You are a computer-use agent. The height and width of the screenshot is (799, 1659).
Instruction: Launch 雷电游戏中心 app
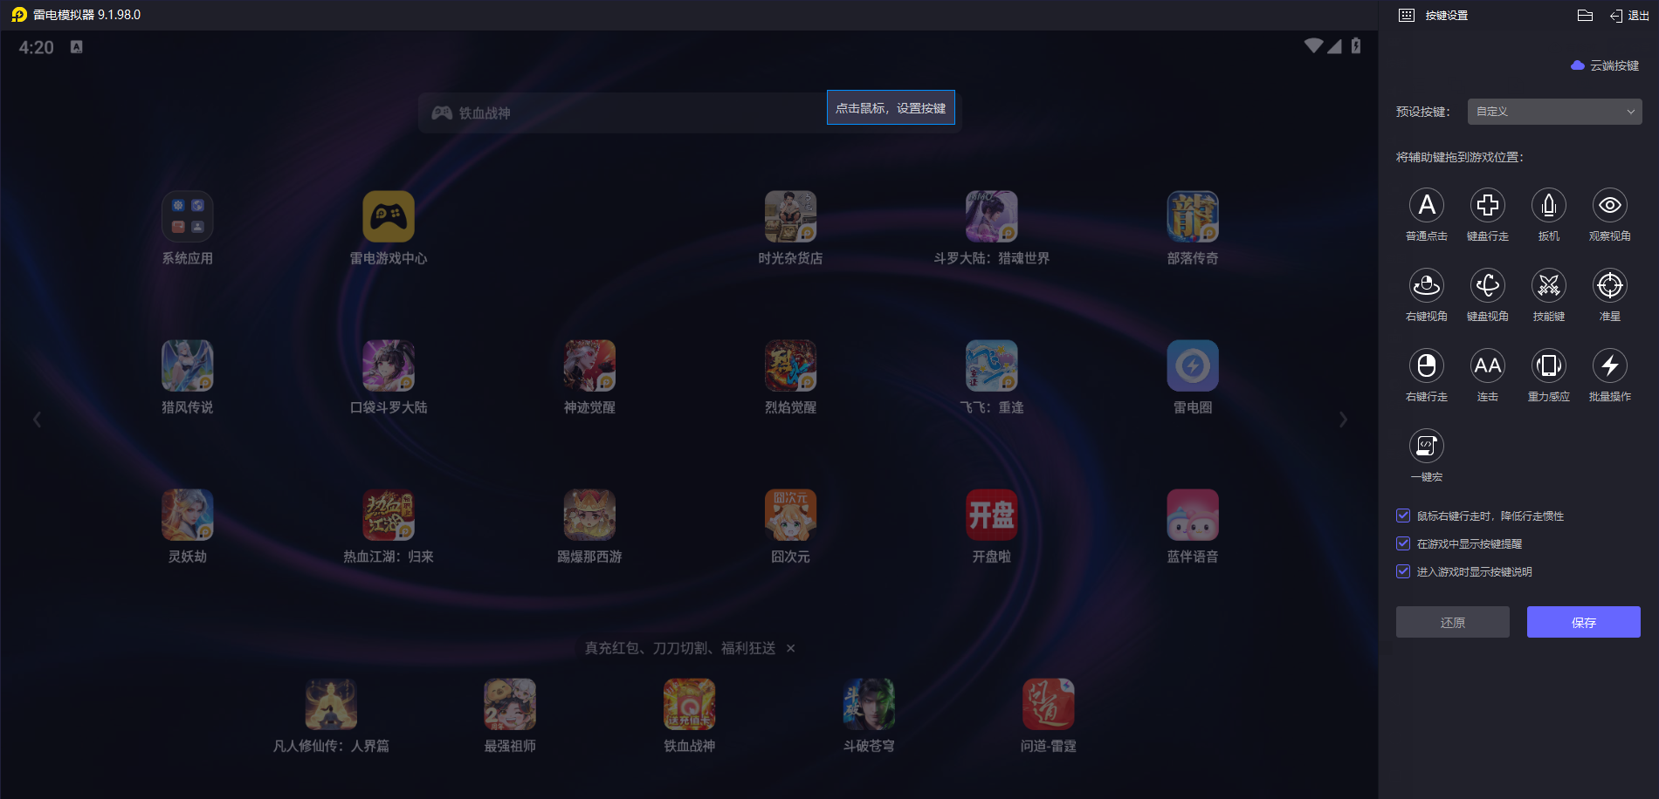point(389,216)
